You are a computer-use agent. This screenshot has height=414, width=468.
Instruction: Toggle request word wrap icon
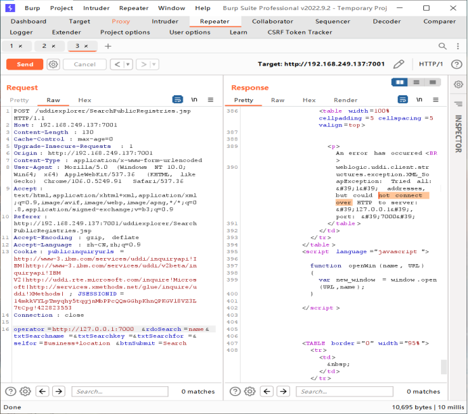[178, 99]
